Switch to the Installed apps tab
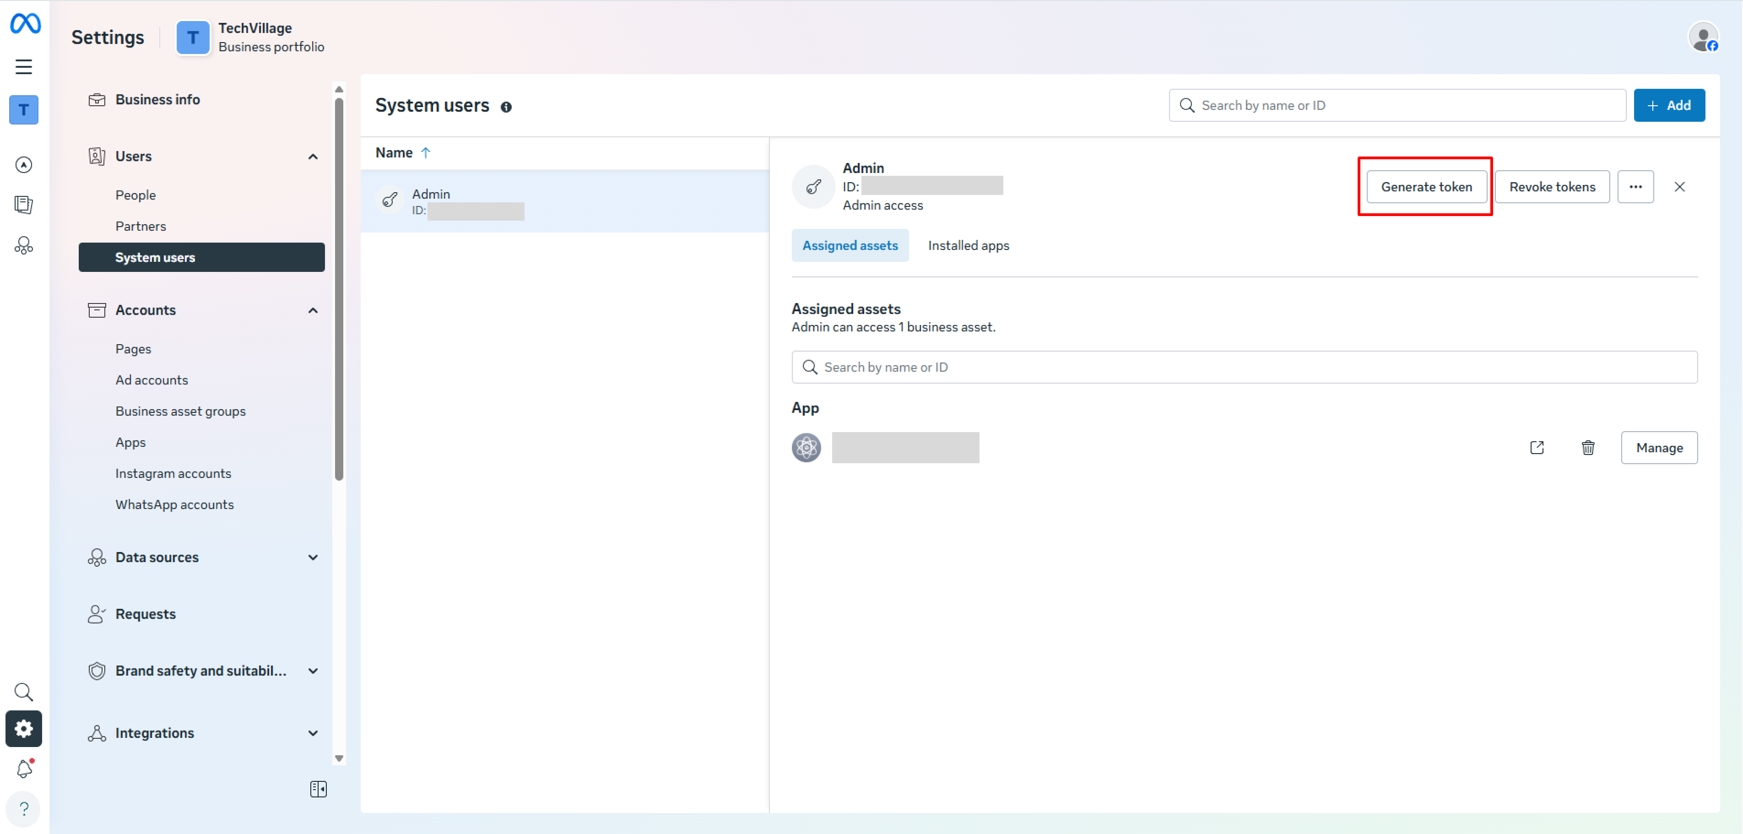Image resolution: width=1743 pixels, height=834 pixels. click(x=968, y=245)
